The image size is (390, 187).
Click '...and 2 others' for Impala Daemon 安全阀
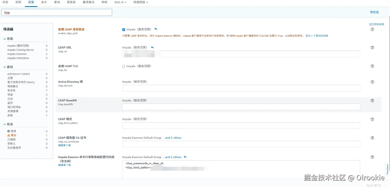point(172,157)
